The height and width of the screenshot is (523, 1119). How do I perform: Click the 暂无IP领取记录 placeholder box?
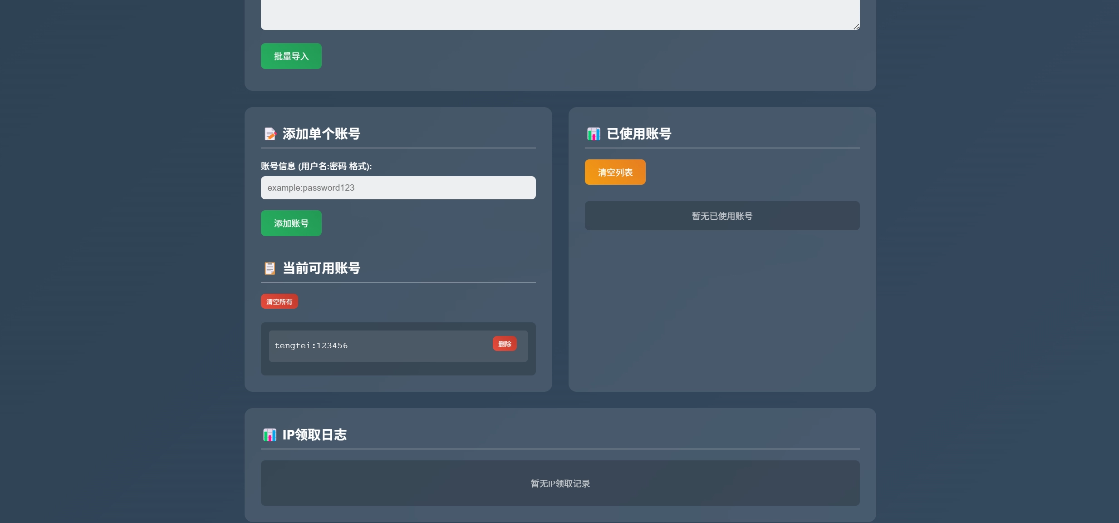(x=560, y=484)
